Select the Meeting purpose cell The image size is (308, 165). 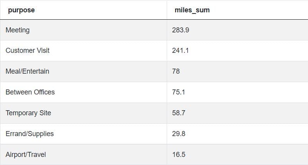click(17, 30)
